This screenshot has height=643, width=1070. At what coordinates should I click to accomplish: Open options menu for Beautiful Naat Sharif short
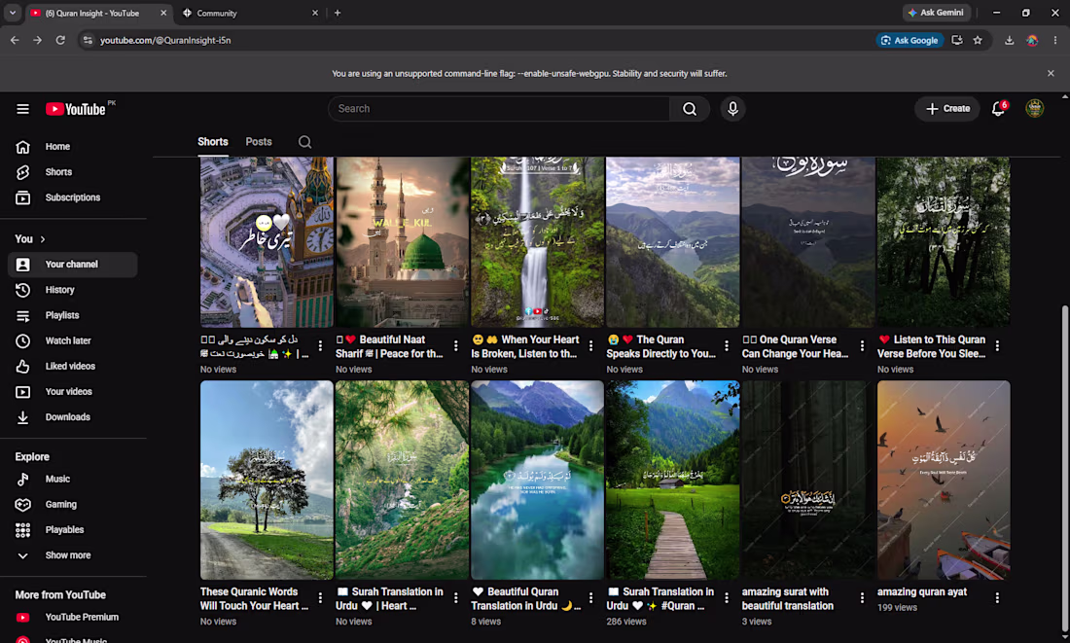(456, 346)
